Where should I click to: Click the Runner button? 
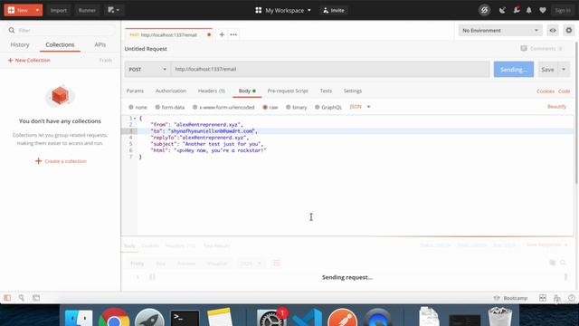pyautogui.click(x=87, y=10)
